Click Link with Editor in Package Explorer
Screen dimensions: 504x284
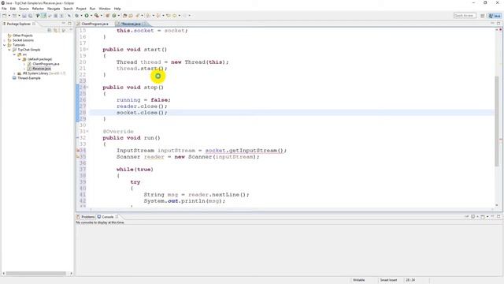pos(56,30)
